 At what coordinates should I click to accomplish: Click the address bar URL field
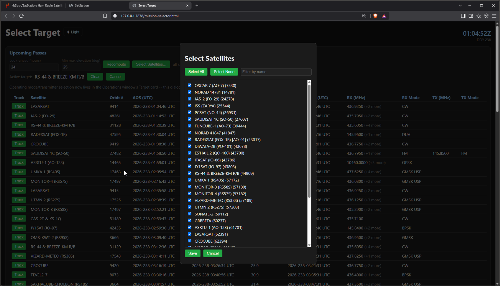click(x=238, y=16)
